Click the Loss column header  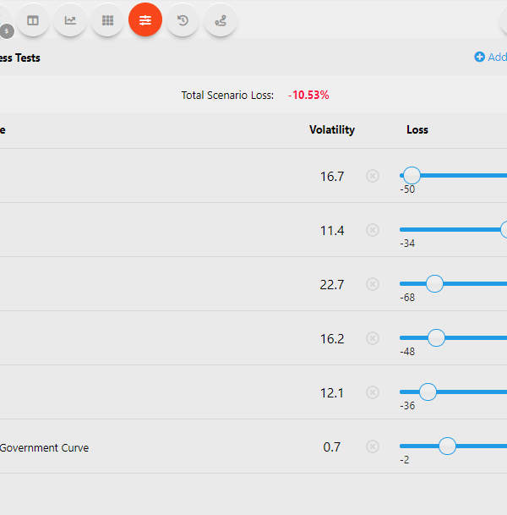(x=417, y=130)
